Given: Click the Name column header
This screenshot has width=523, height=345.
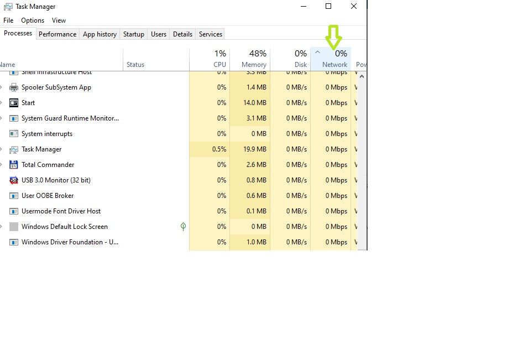Looking at the screenshot, I should pos(61,59).
